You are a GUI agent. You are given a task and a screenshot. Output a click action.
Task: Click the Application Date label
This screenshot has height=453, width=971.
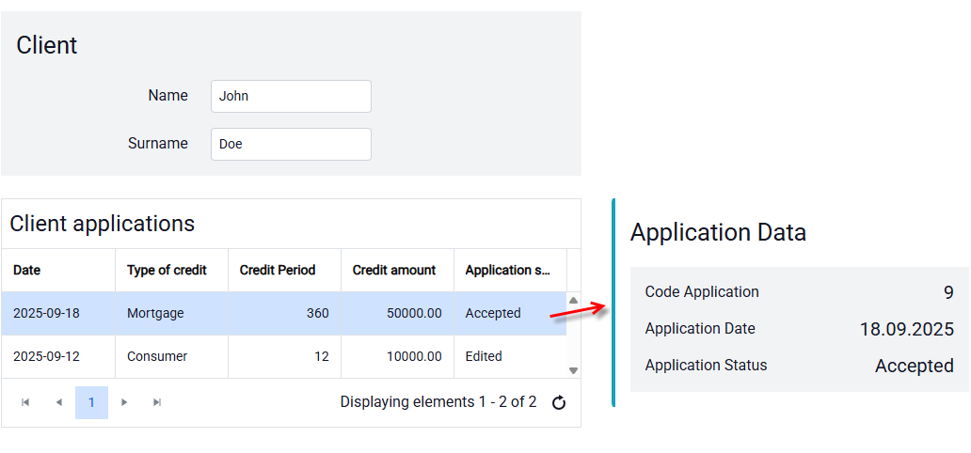[700, 329]
